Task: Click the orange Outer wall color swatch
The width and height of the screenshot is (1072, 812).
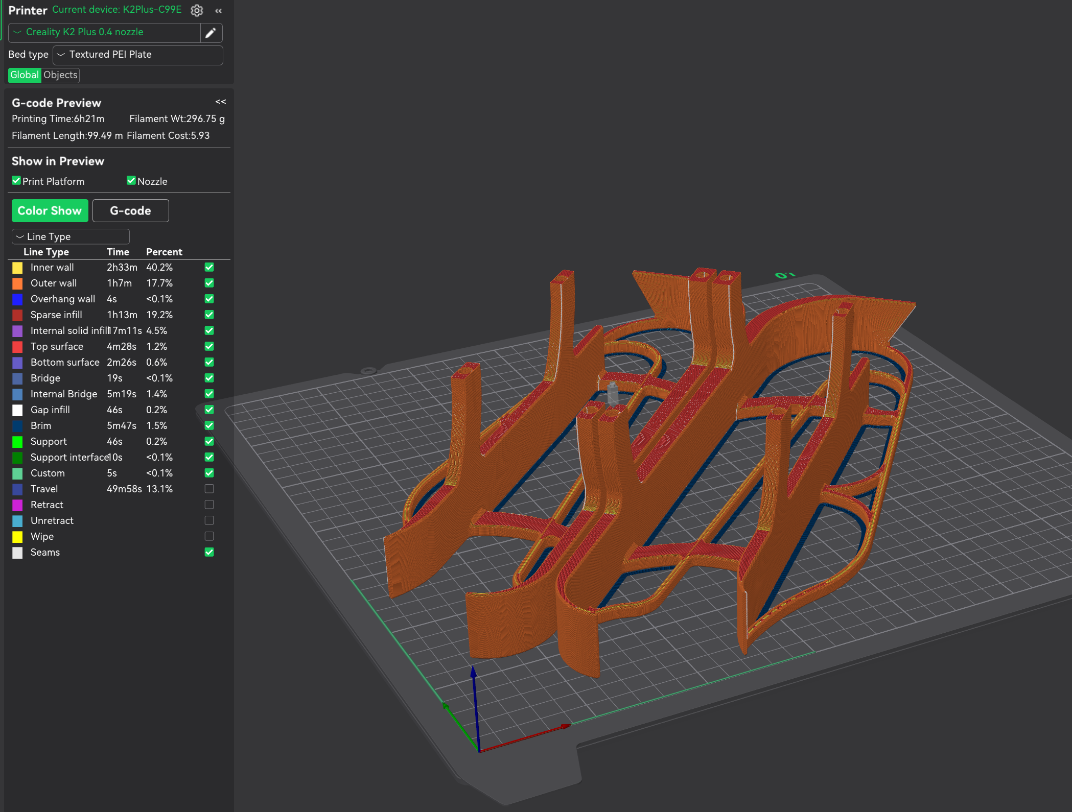Action: click(x=17, y=283)
